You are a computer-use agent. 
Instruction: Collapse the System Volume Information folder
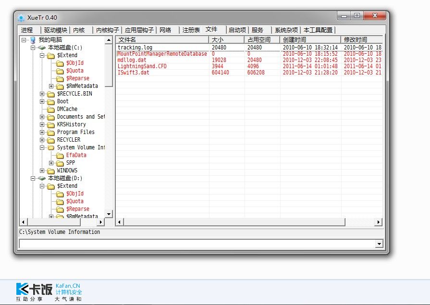pyautogui.click(x=42, y=147)
